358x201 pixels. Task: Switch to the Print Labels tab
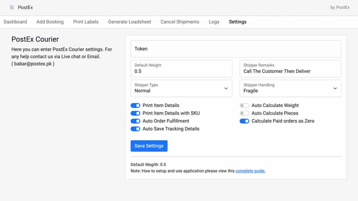pos(86,22)
